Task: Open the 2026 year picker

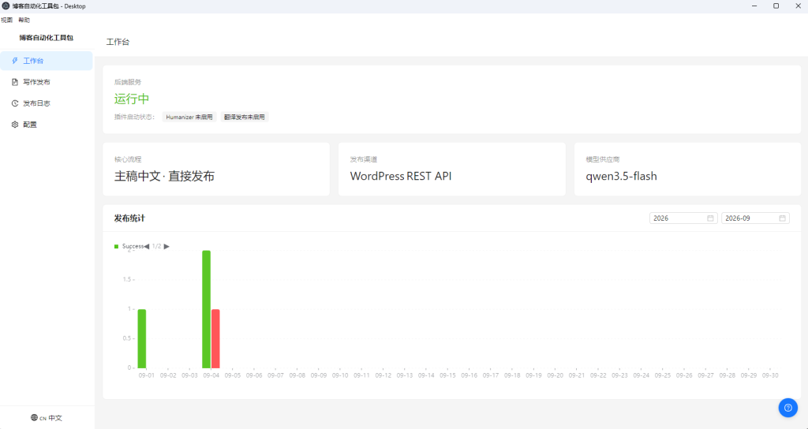Action: 683,218
